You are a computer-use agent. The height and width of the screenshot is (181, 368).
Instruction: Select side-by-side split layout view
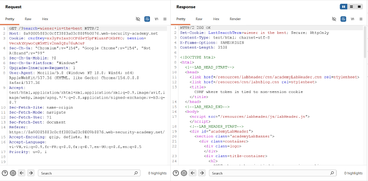344,7
